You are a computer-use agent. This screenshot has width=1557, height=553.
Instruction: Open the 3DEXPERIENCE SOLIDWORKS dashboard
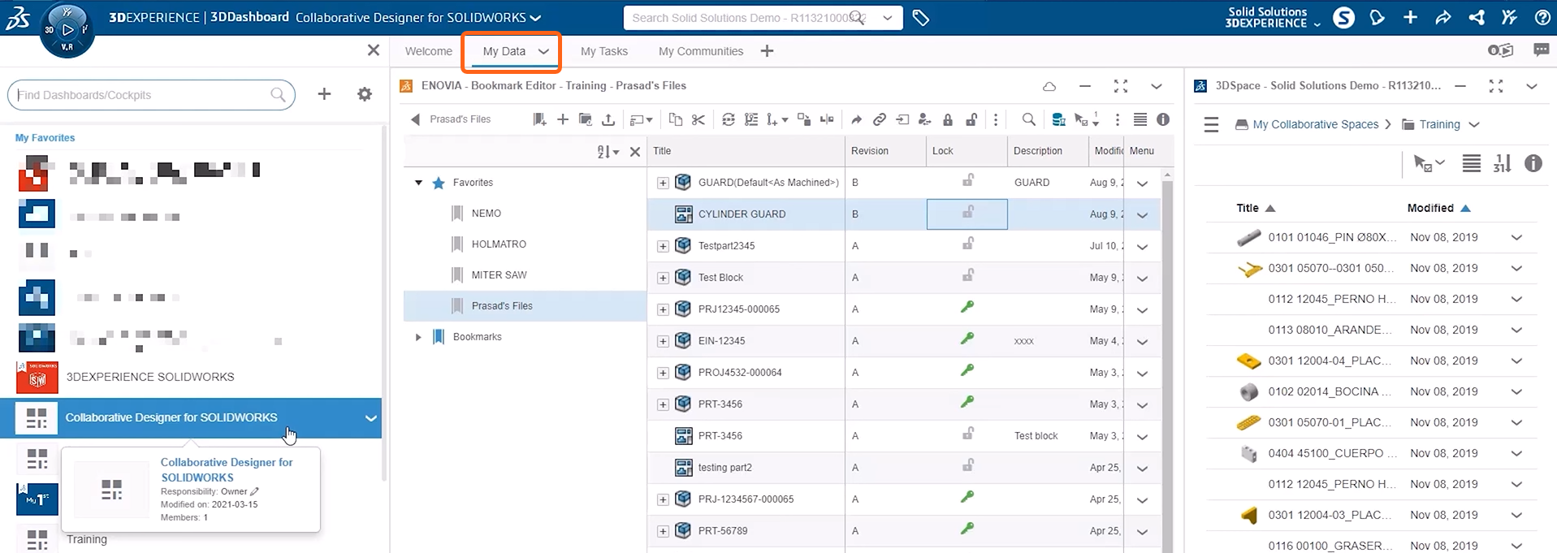click(x=149, y=377)
